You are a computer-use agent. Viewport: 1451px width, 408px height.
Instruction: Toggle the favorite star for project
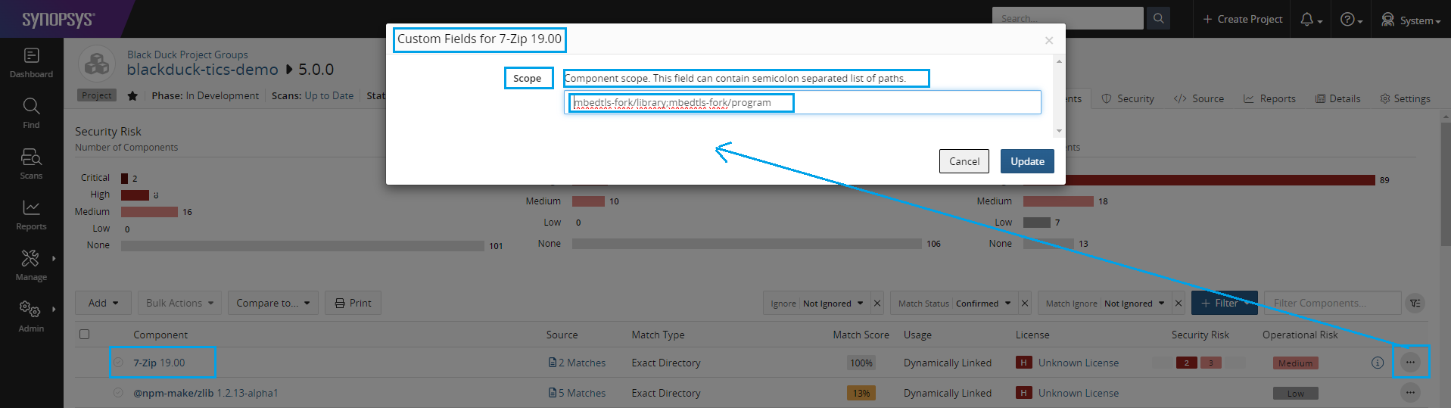[132, 95]
